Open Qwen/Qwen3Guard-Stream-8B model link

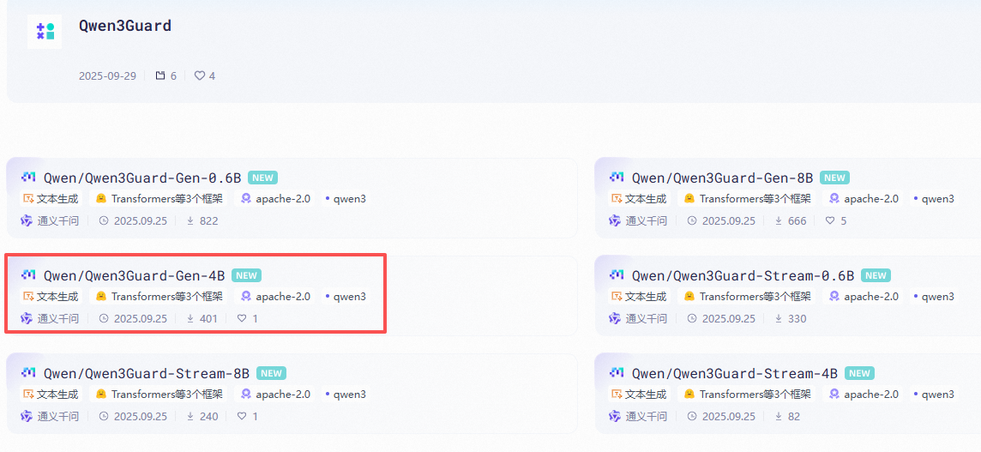pyautogui.click(x=147, y=373)
